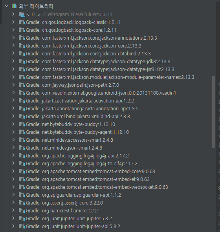Click library icon of jakarta.annotation-api:1.3.5
220x232 pixels.
pos(22,108)
